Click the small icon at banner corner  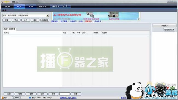tap(139, 19)
